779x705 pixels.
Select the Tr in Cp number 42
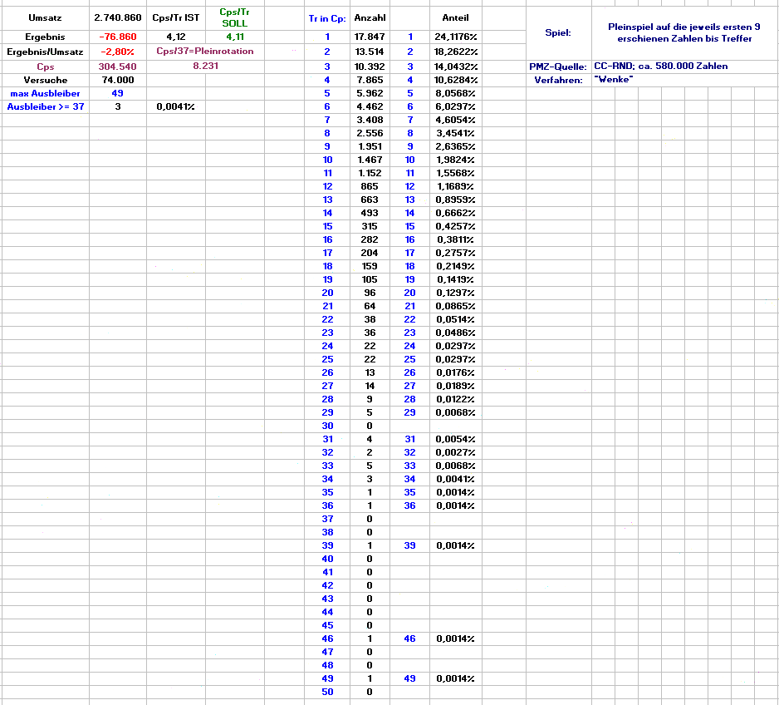point(327,585)
